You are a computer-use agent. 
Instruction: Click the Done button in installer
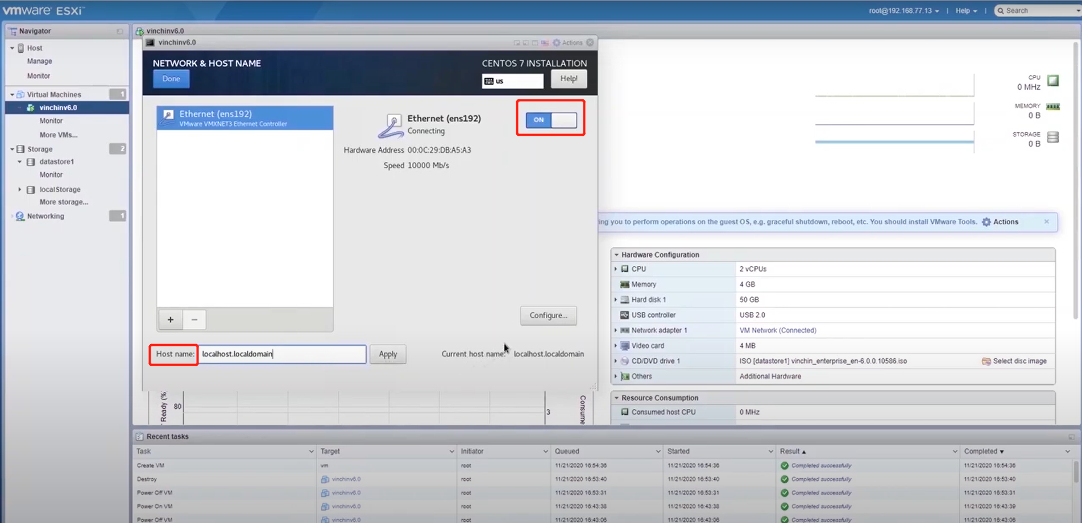(171, 79)
